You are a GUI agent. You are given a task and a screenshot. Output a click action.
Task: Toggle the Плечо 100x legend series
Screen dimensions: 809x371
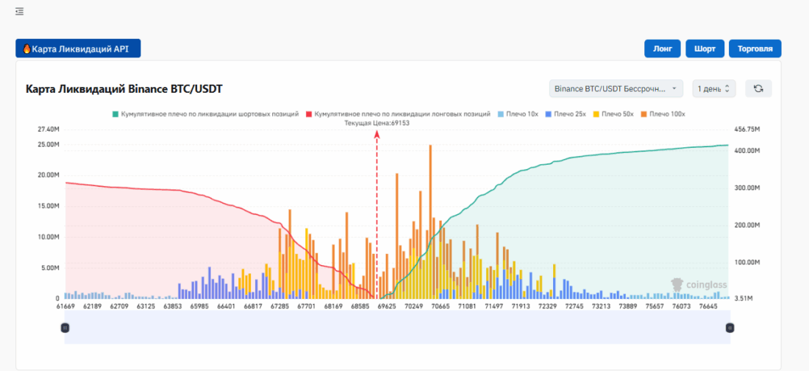pyautogui.click(x=661, y=113)
